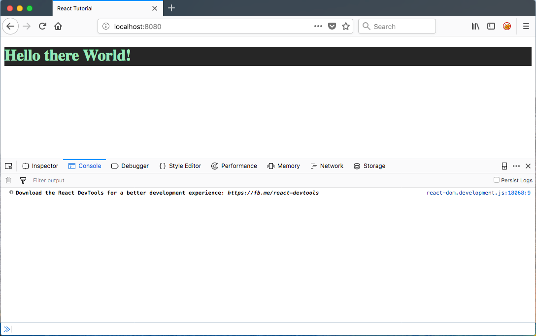
Task: Reload the localhost:8080 page
Action: point(42,26)
